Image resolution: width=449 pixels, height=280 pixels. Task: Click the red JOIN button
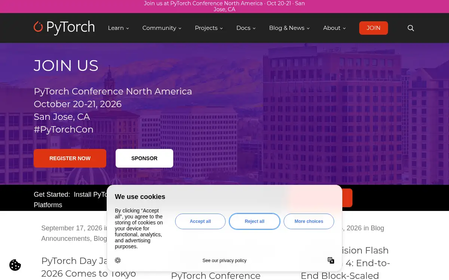[x=373, y=28]
